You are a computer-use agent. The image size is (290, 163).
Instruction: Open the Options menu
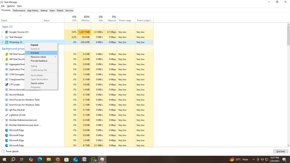tap(11, 6)
